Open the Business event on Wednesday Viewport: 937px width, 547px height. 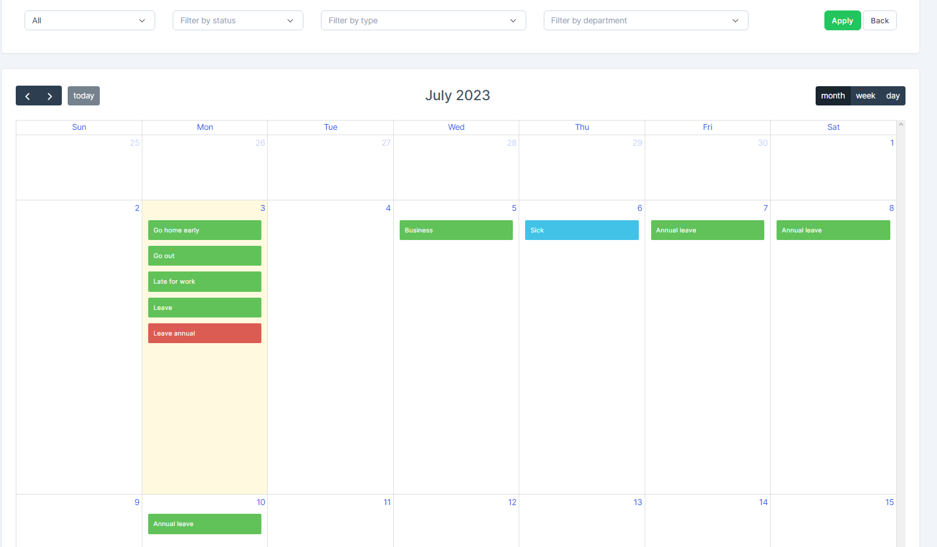click(x=456, y=230)
